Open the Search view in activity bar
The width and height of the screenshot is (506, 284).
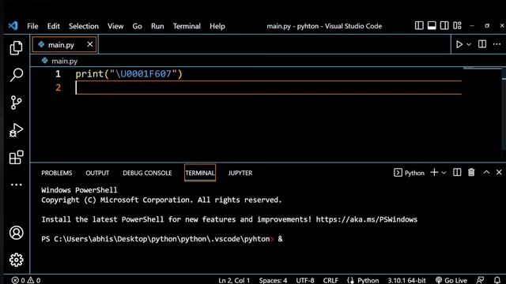click(x=16, y=75)
